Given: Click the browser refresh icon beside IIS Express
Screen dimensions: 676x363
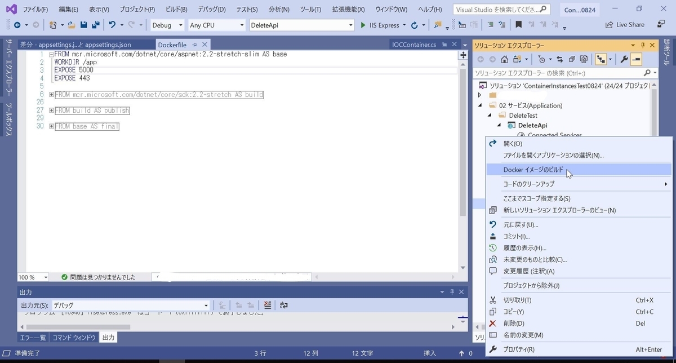Looking at the screenshot, I should 415,25.
